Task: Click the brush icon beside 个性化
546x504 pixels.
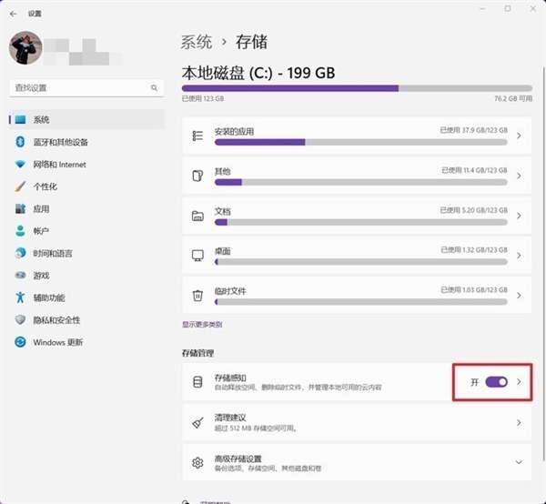Action: point(19,186)
